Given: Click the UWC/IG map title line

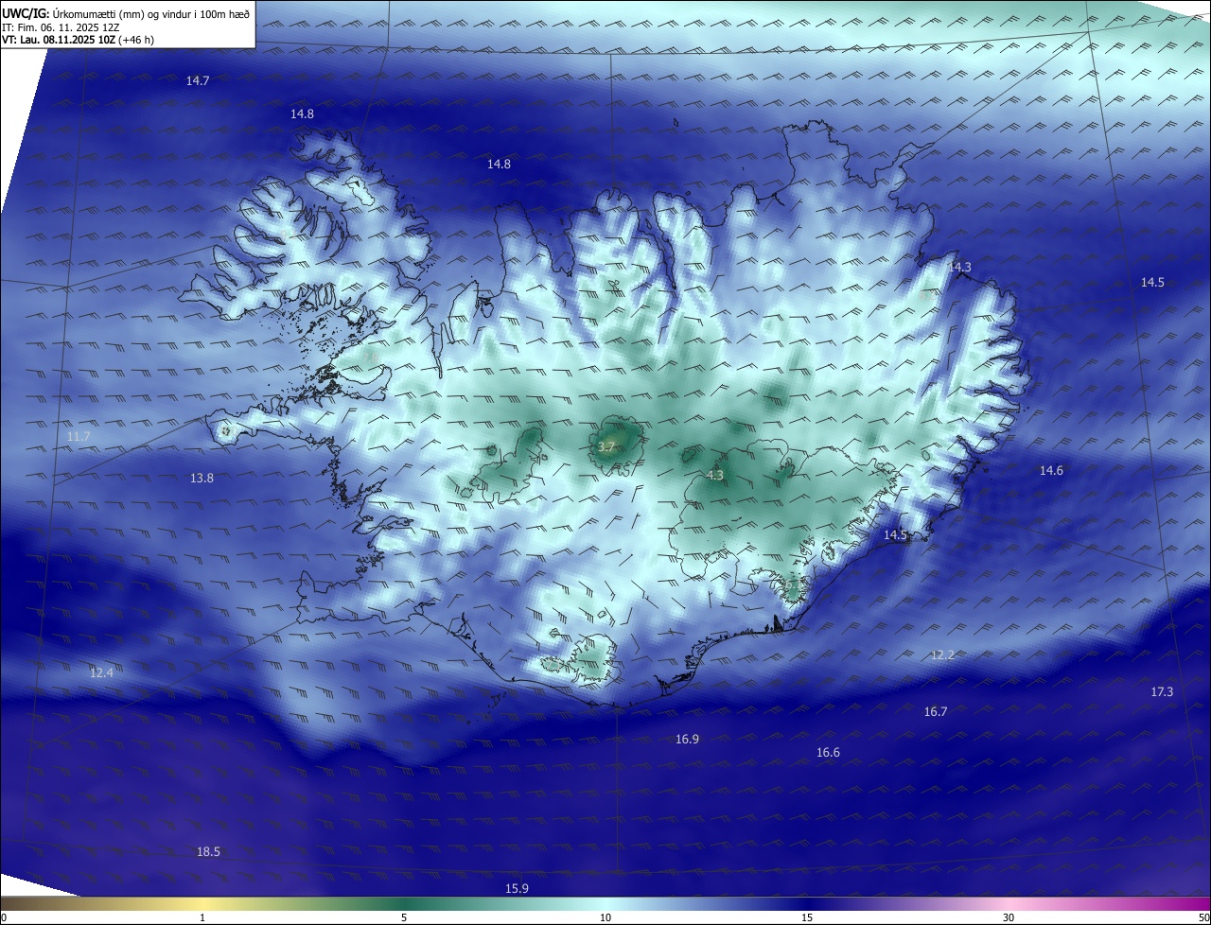Looking at the screenshot, I should [x=126, y=13].
